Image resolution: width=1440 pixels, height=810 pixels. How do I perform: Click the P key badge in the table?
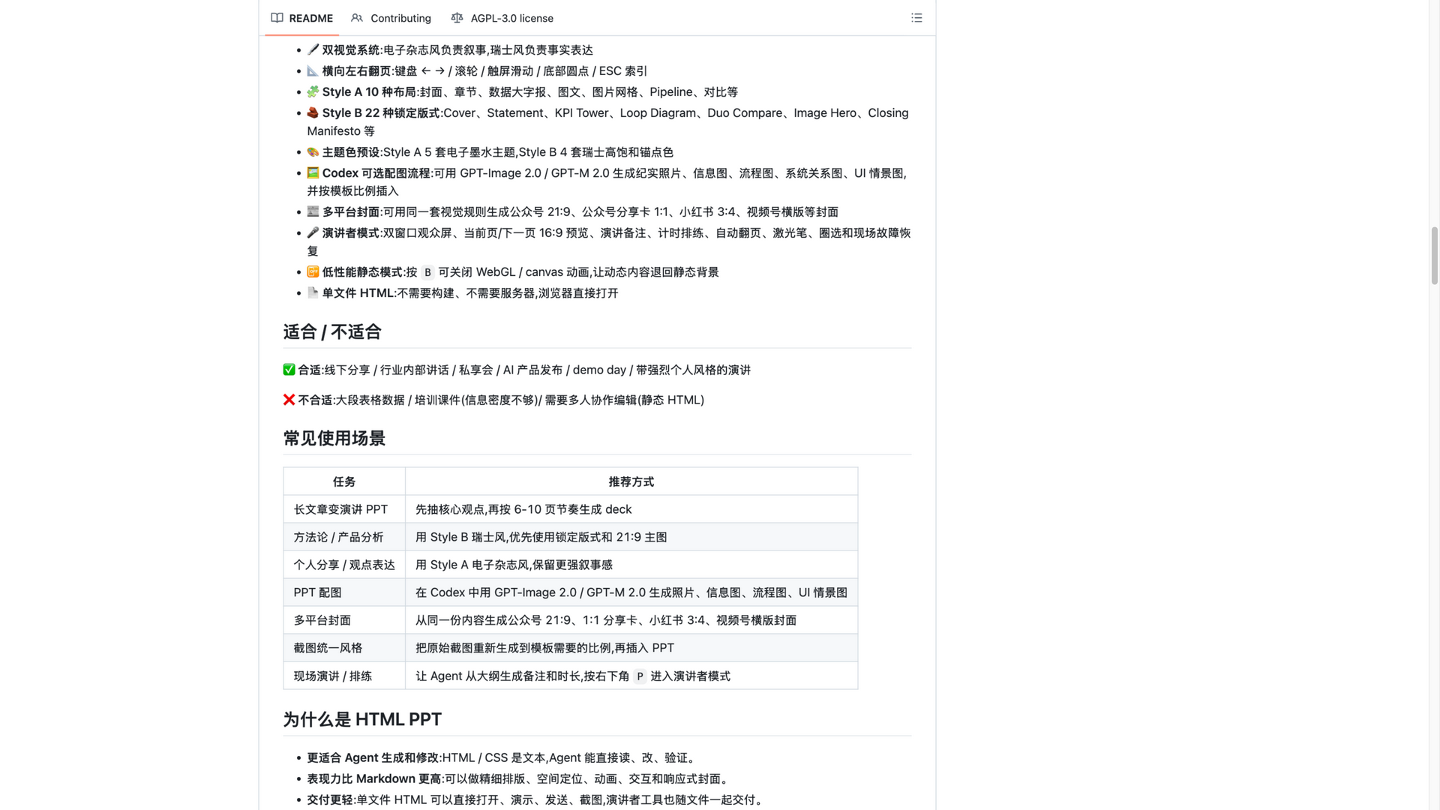(640, 676)
